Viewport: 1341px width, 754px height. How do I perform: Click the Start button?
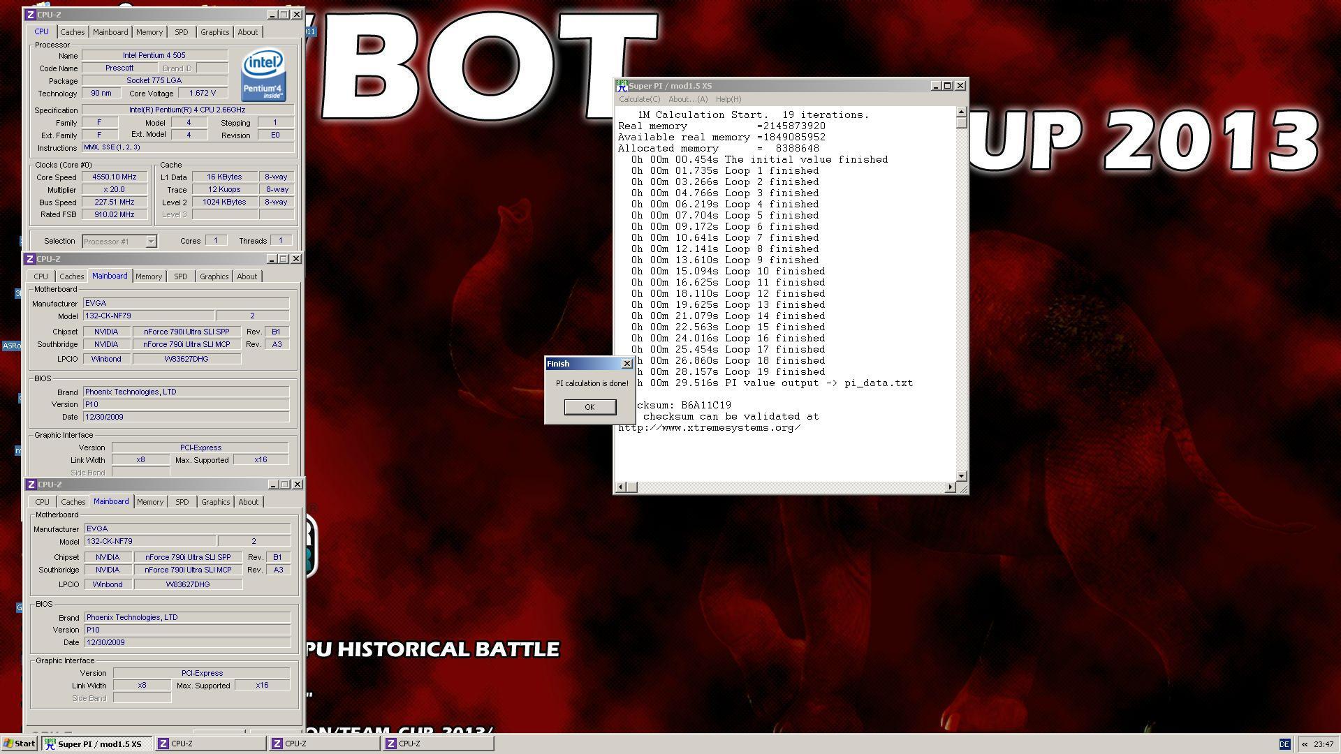pyautogui.click(x=20, y=744)
